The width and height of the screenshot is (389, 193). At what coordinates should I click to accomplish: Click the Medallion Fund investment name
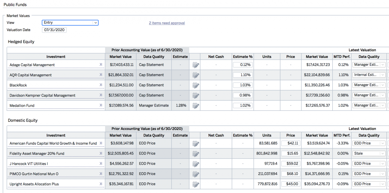(x=22, y=105)
